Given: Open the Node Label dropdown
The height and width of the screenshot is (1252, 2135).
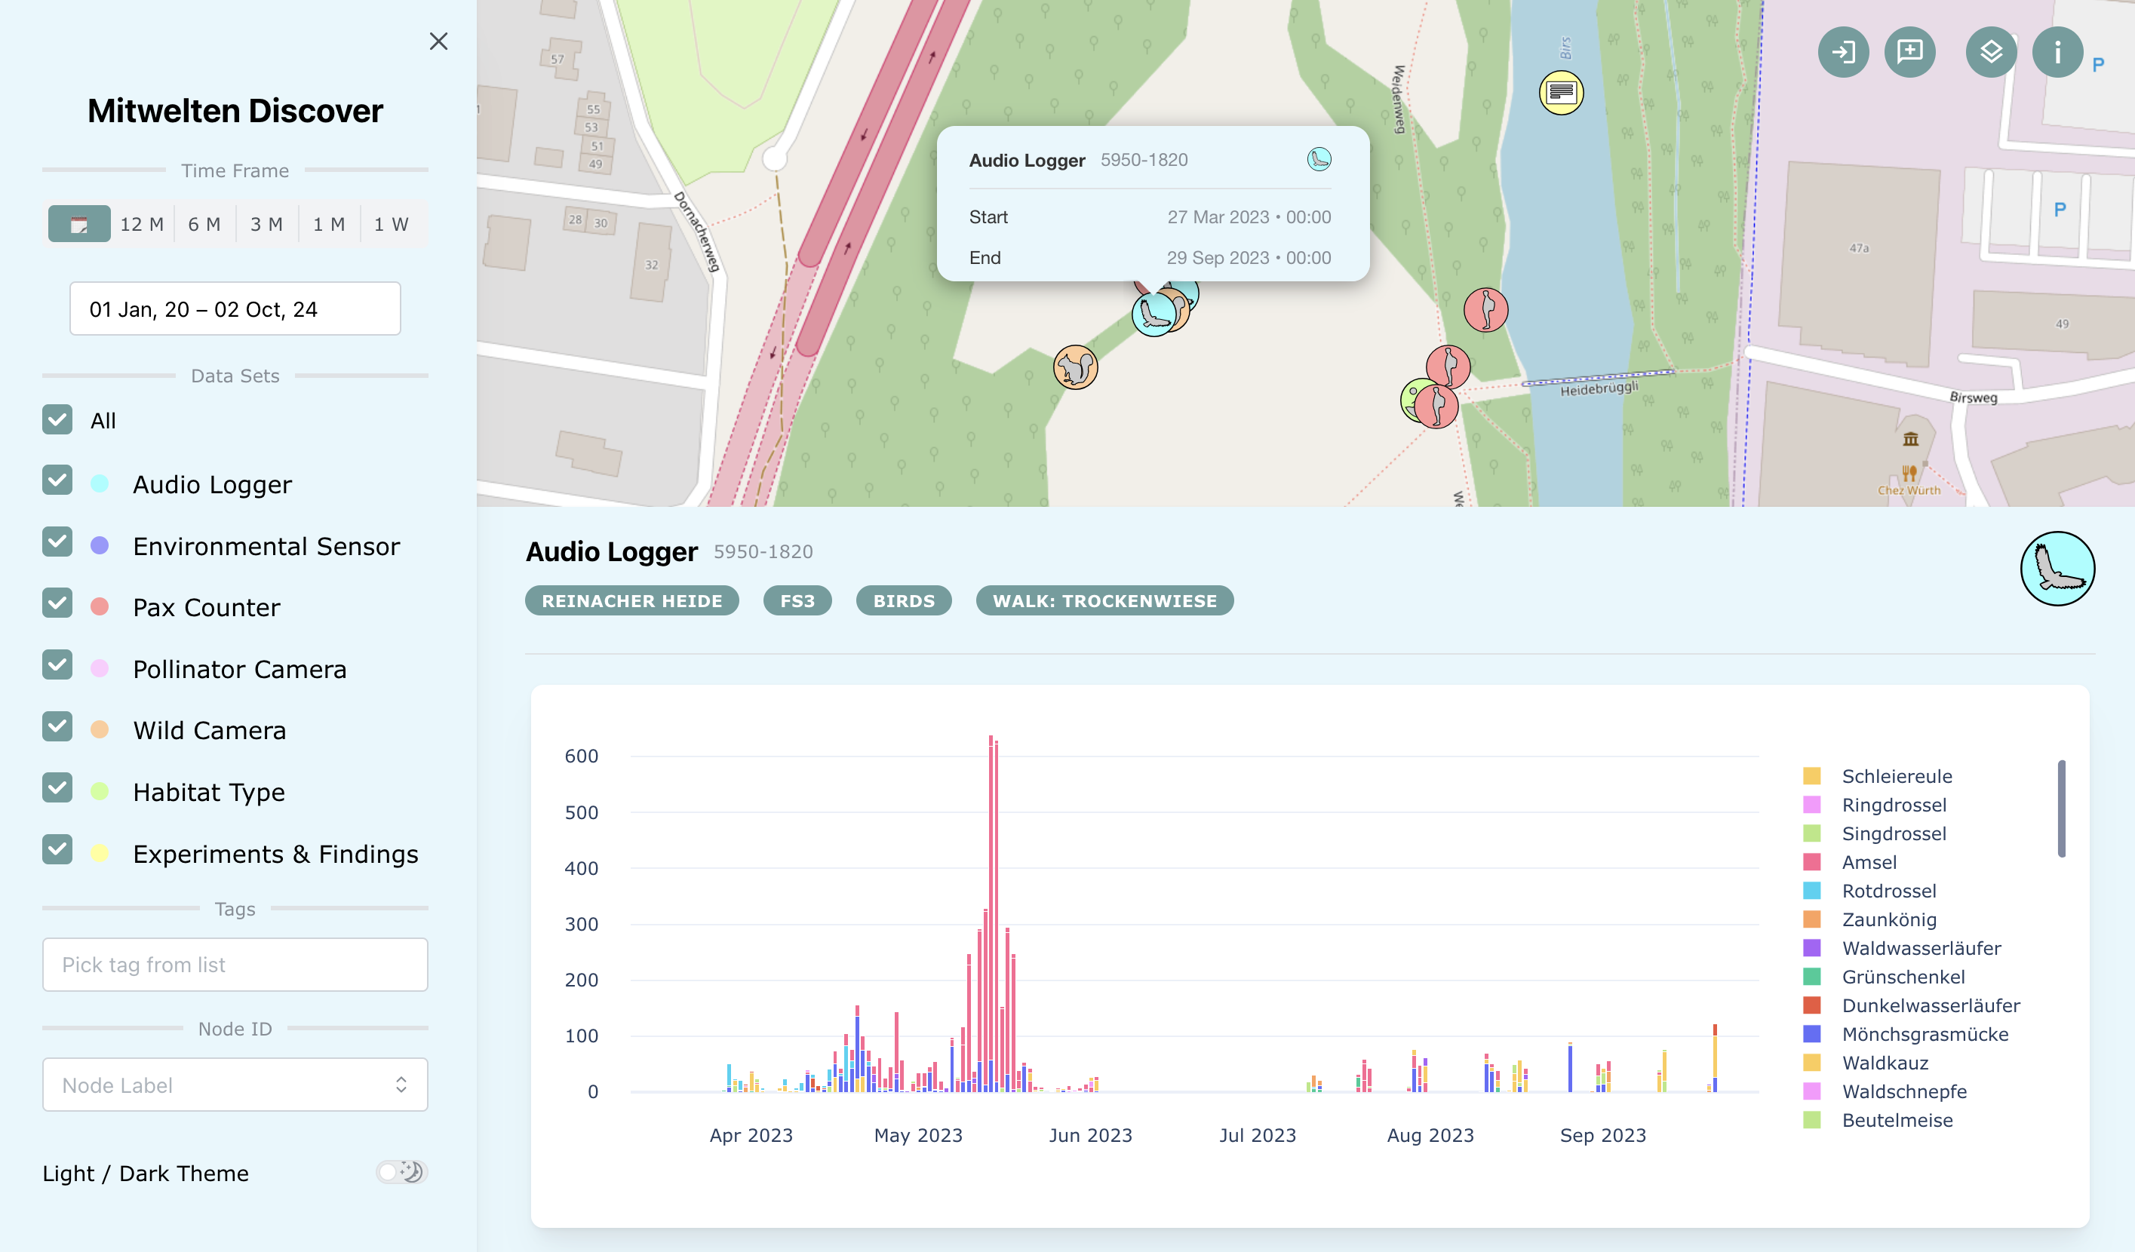Looking at the screenshot, I should (235, 1085).
